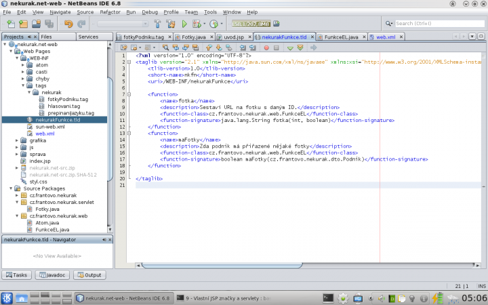Maximize the editor window with the corner button
The width and height of the screenshot is (488, 305).
(x=481, y=37)
